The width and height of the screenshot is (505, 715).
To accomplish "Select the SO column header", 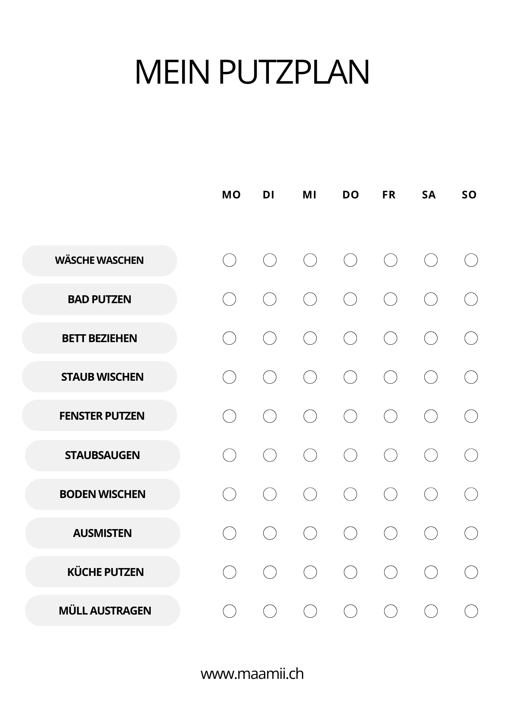I will [x=469, y=195].
